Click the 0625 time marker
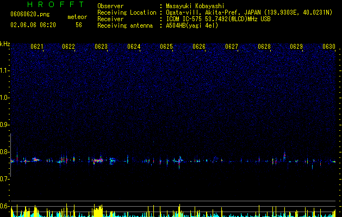The width and height of the screenshot is (342, 217). [166, 47]
